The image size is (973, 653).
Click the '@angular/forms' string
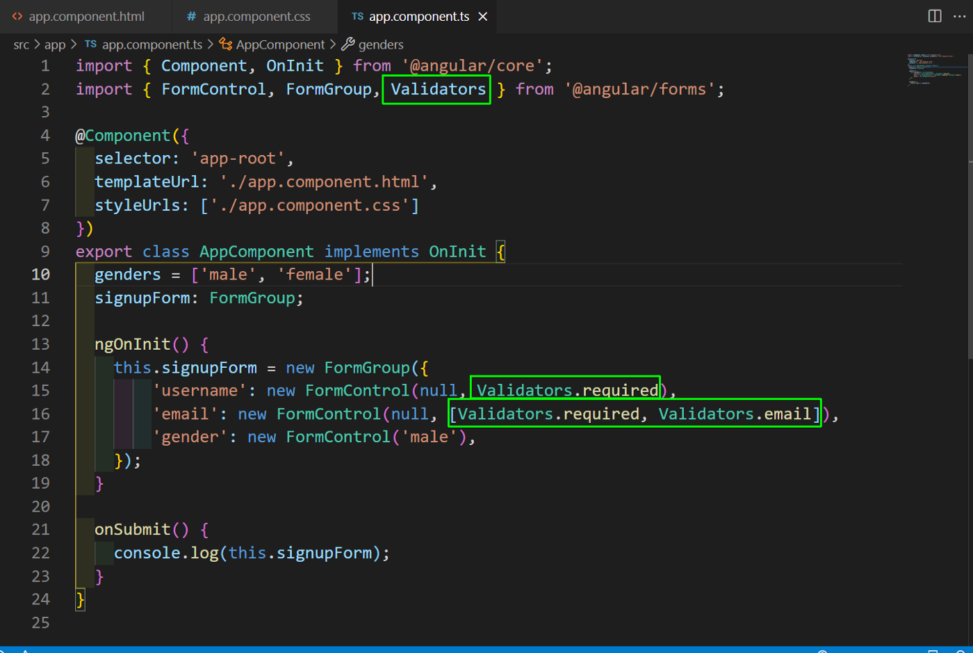tap(640, 89)
